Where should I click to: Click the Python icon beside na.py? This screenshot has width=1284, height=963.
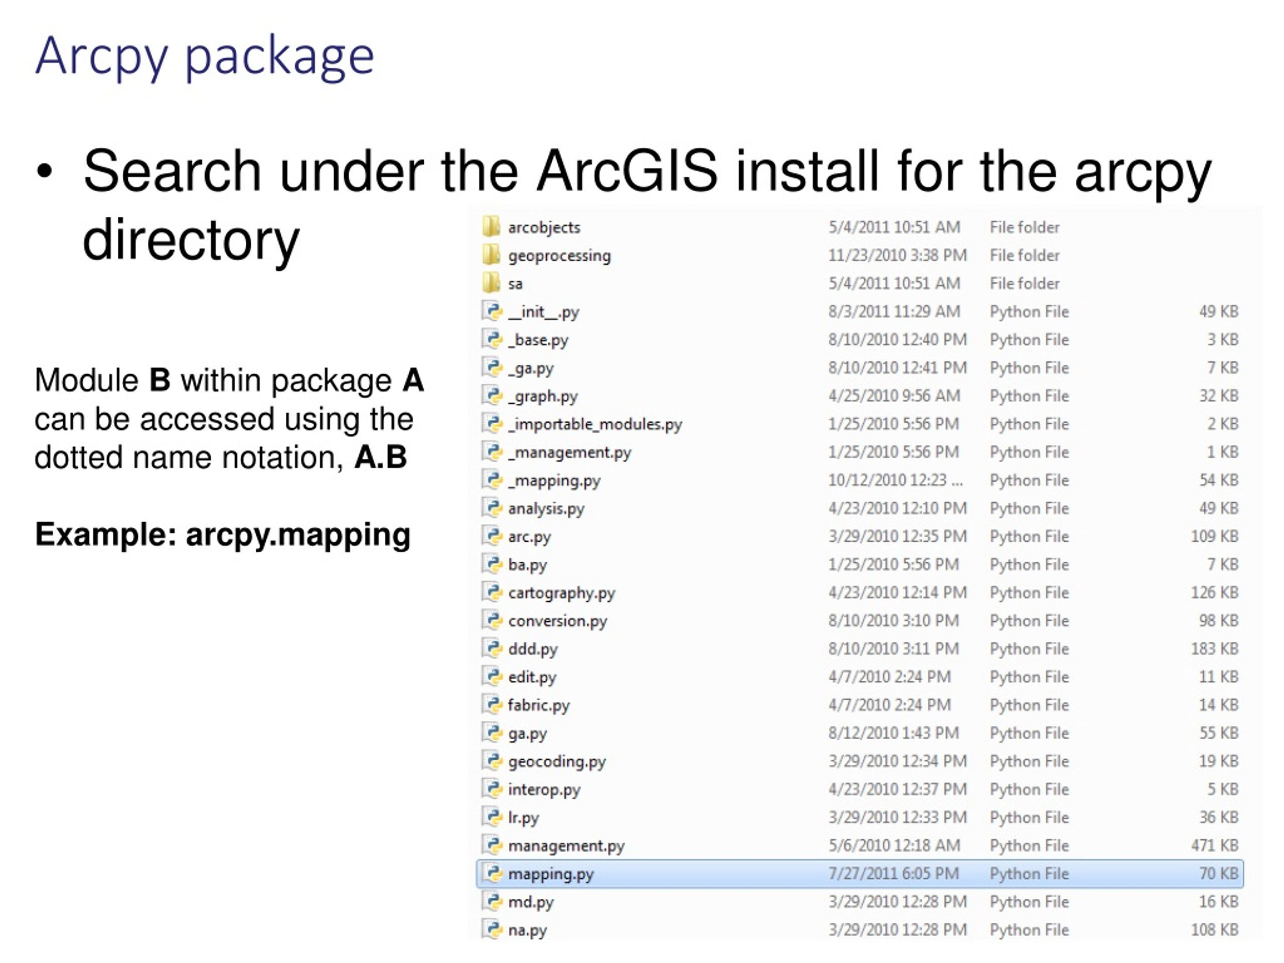492,929
